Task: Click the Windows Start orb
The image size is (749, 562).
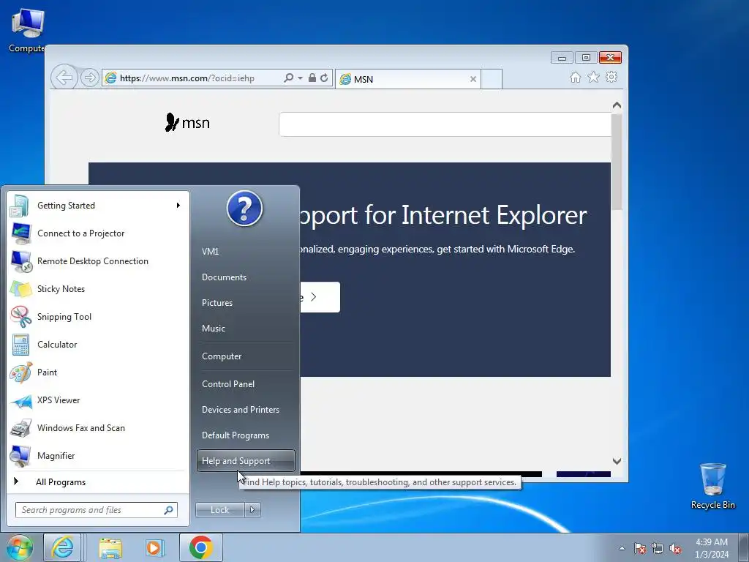Action: 19,547
